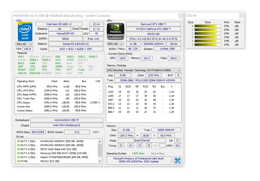Click the Uncore Max operating point row
Viewport: 260px width, 181px height.
click(59, 107)
